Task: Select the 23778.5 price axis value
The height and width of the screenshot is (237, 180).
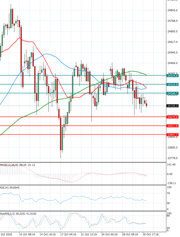Action: pyautogui.click(x=172, y=158)
